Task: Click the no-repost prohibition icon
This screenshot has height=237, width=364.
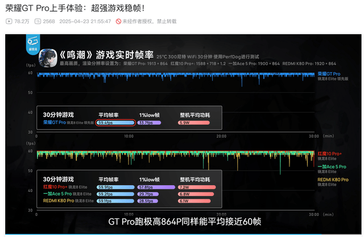Action: [x=118, y=22]
